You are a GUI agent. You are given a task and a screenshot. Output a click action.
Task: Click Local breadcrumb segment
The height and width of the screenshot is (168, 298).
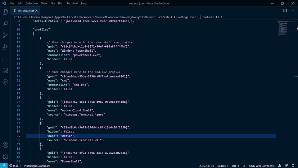tap(72, 17)
